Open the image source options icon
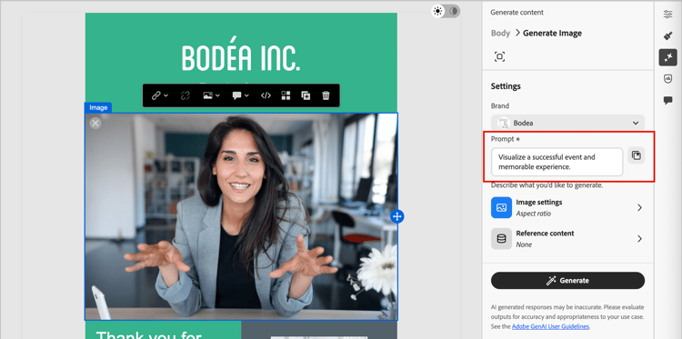682x339 pixels. tap(212, 95)
